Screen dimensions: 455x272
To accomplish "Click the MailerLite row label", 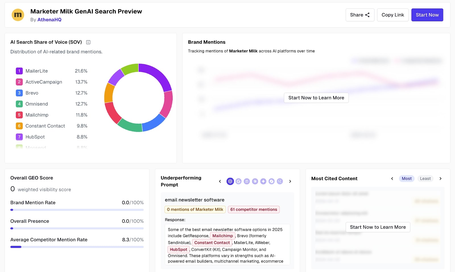I will pyautogui.click(x=37, y=71).
